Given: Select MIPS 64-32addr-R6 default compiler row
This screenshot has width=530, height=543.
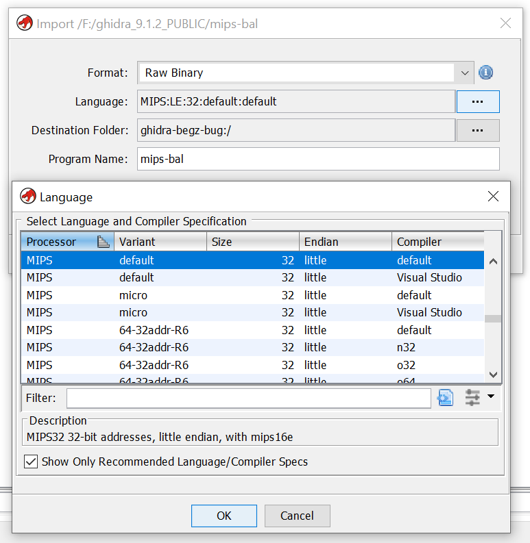Looking at the screenshot, I should (x=252, y=330).
